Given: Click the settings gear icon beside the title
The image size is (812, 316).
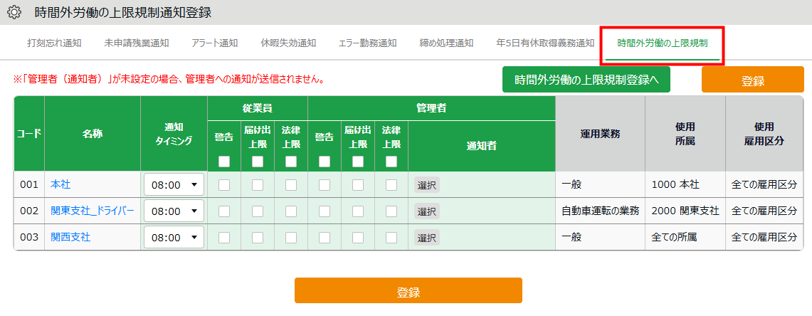Looking at the screenshot, I should pos(14,12).
